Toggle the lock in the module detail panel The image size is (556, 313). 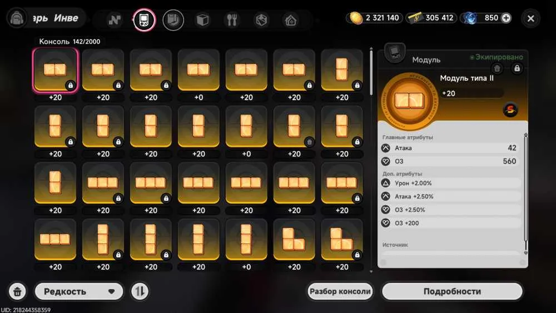(517, 68)
